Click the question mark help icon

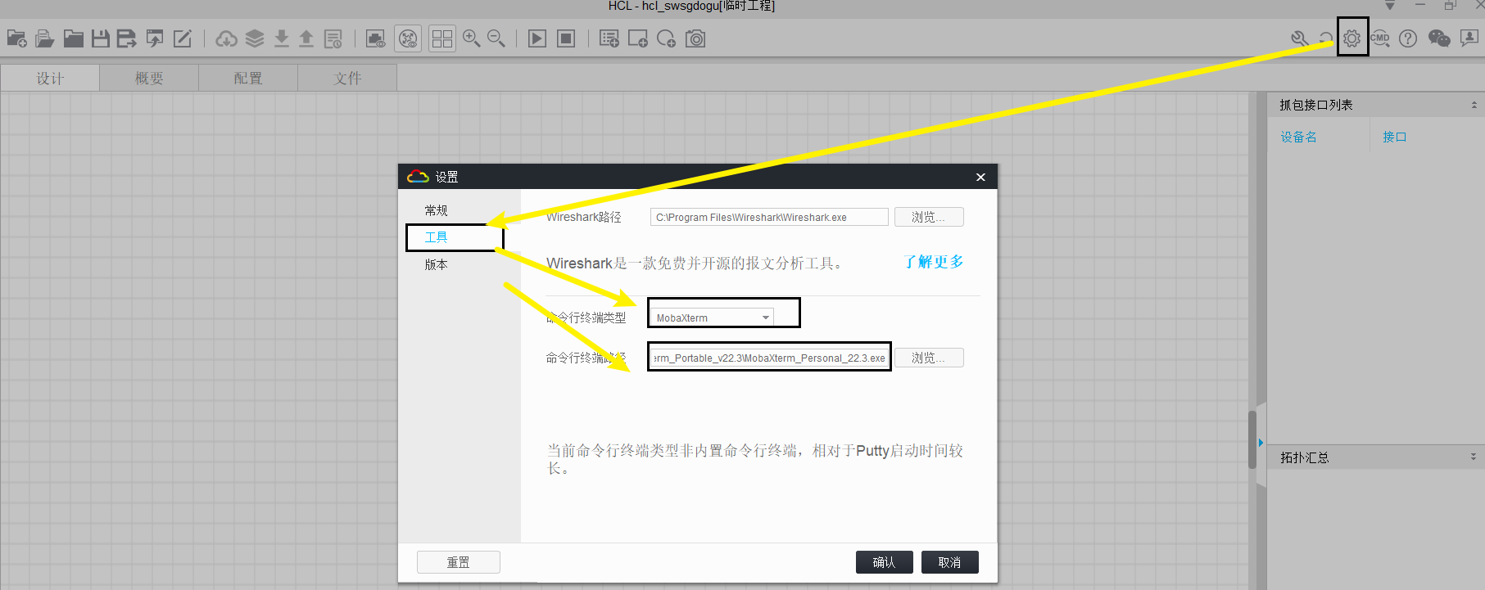(x=1408, y=38)
